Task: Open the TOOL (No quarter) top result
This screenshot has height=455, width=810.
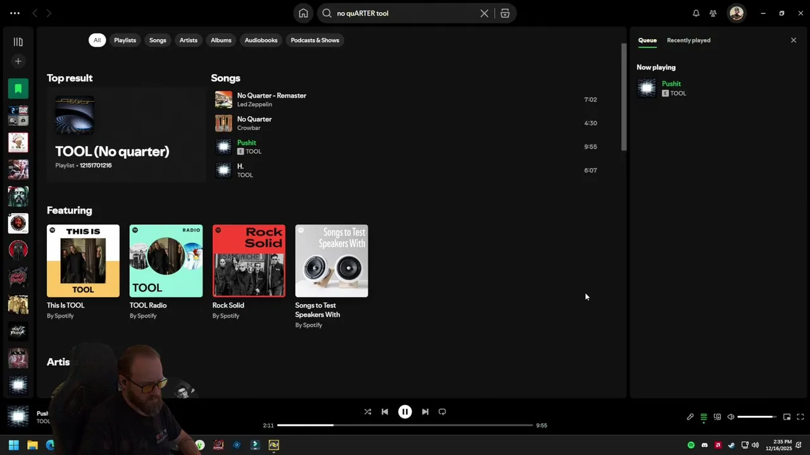Action: [x=126, y=135]
